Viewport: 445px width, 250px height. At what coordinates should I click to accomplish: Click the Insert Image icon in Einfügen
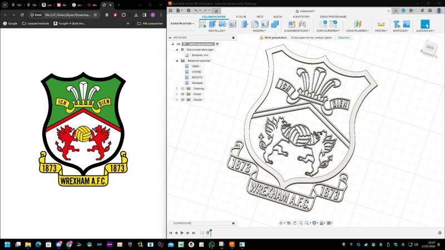tap(407, 24)
